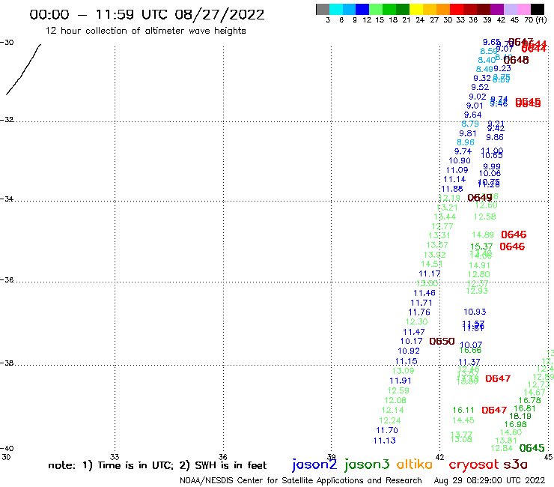Click the wave height value 14.89
Viewport: 554px width, 487px height.
[483, 235]
